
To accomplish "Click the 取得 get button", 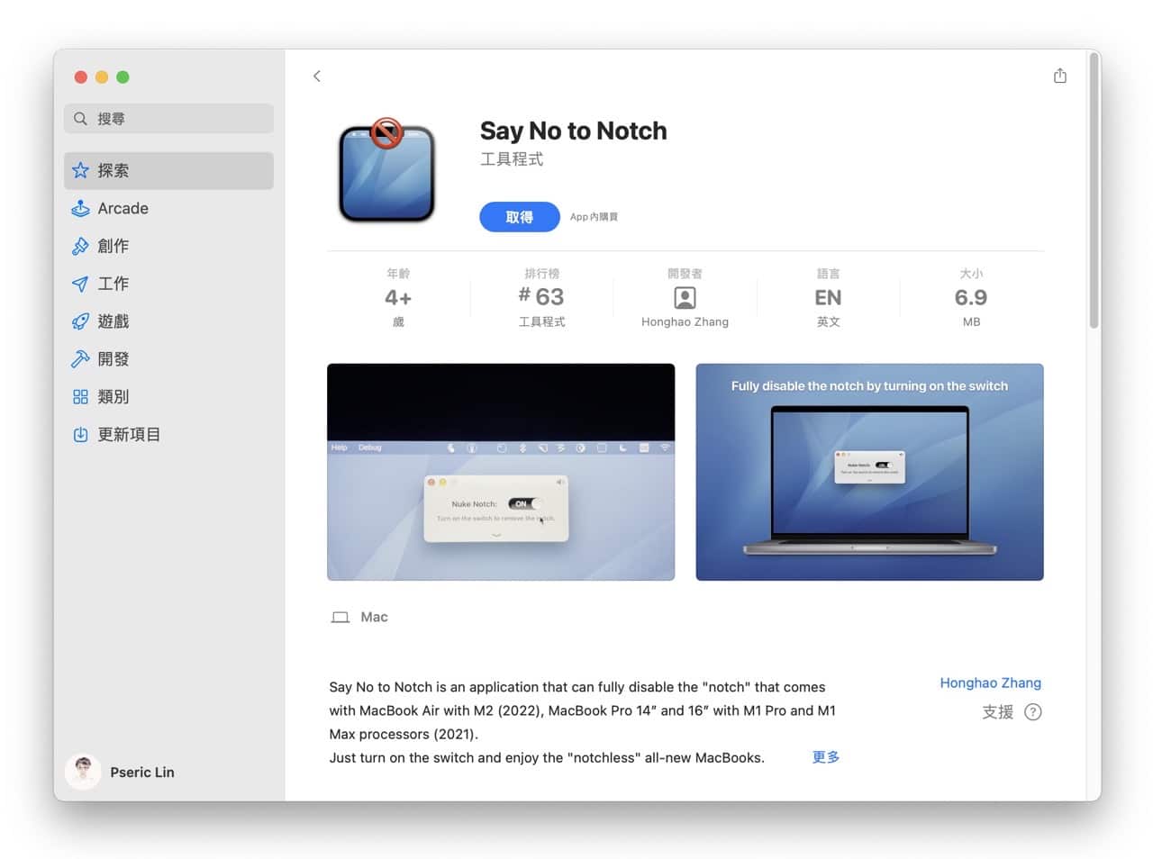I will (x=520, y=217).
